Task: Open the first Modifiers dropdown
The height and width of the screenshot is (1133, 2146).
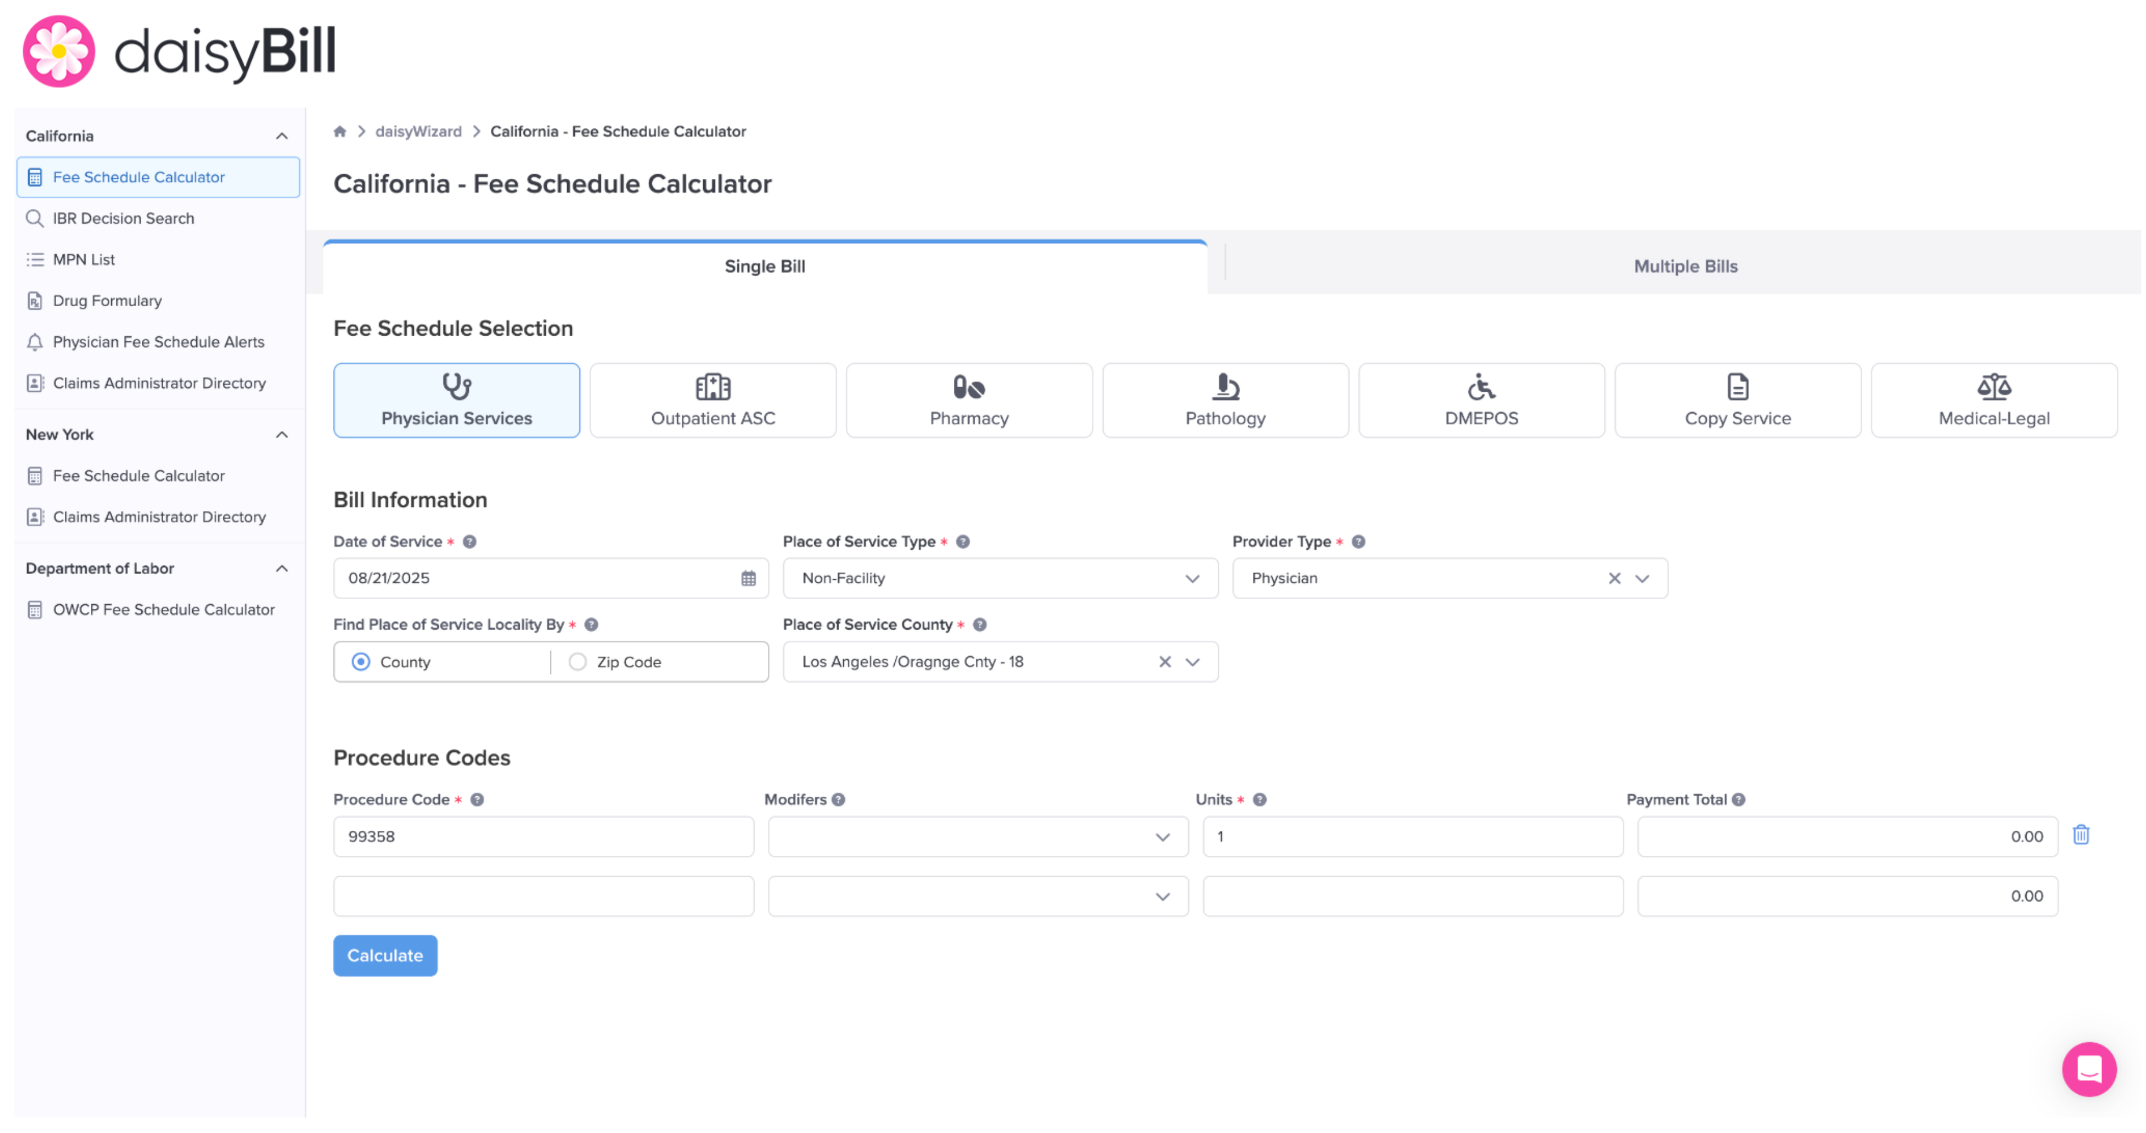Action: click(x=977, y=836)
